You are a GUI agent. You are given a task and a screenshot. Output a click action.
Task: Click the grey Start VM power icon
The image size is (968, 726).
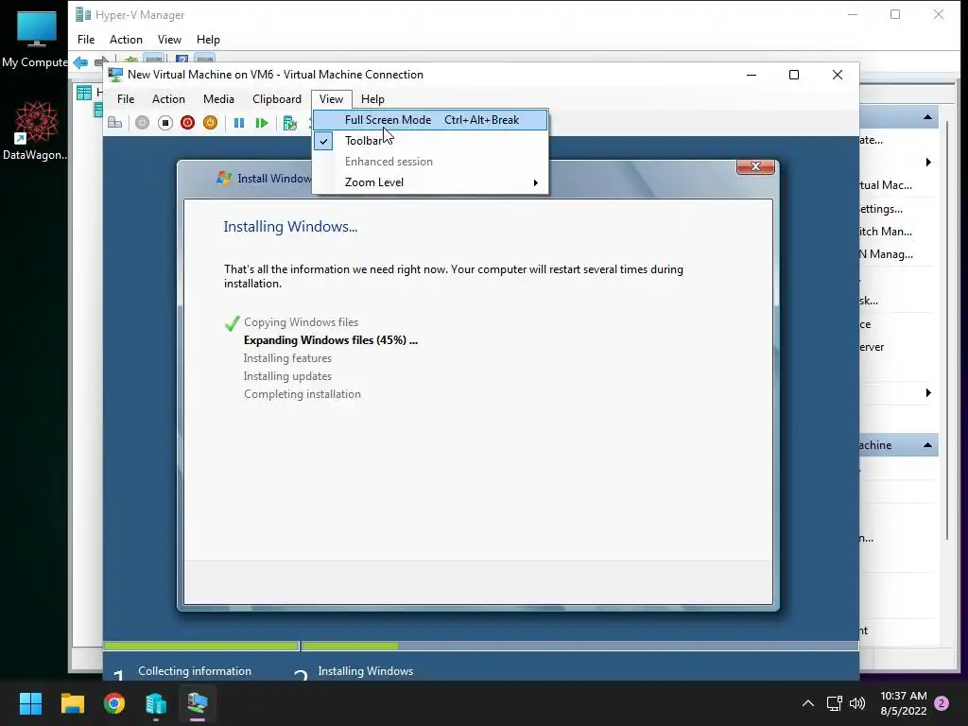tap(142, 123)
